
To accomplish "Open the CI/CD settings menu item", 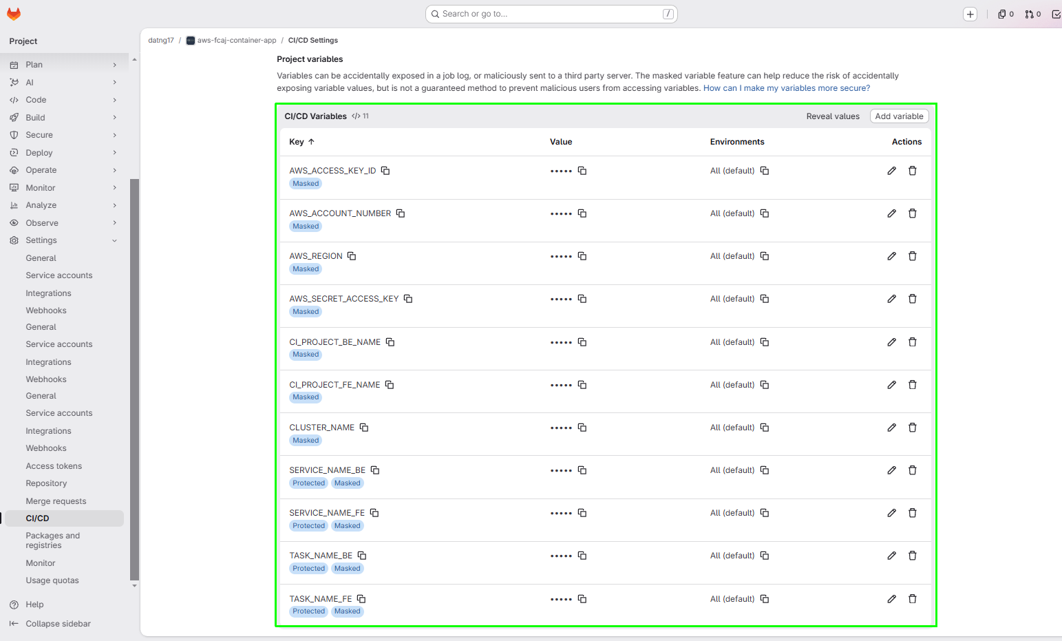I will click(x=64, y=518).
